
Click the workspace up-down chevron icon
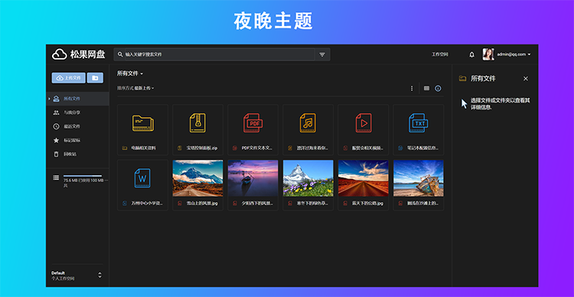click(x=99, y=275)
